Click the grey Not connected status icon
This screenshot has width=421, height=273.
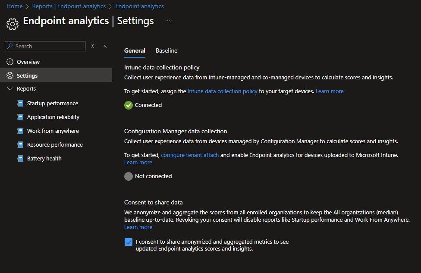coord(129,176)
